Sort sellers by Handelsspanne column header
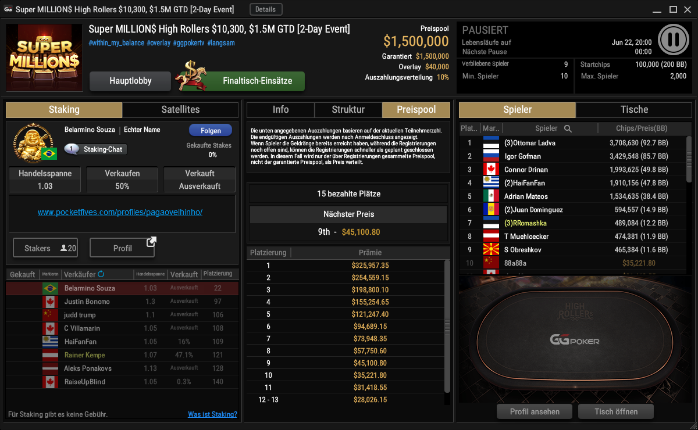698x430 pixels. [150, 274]
